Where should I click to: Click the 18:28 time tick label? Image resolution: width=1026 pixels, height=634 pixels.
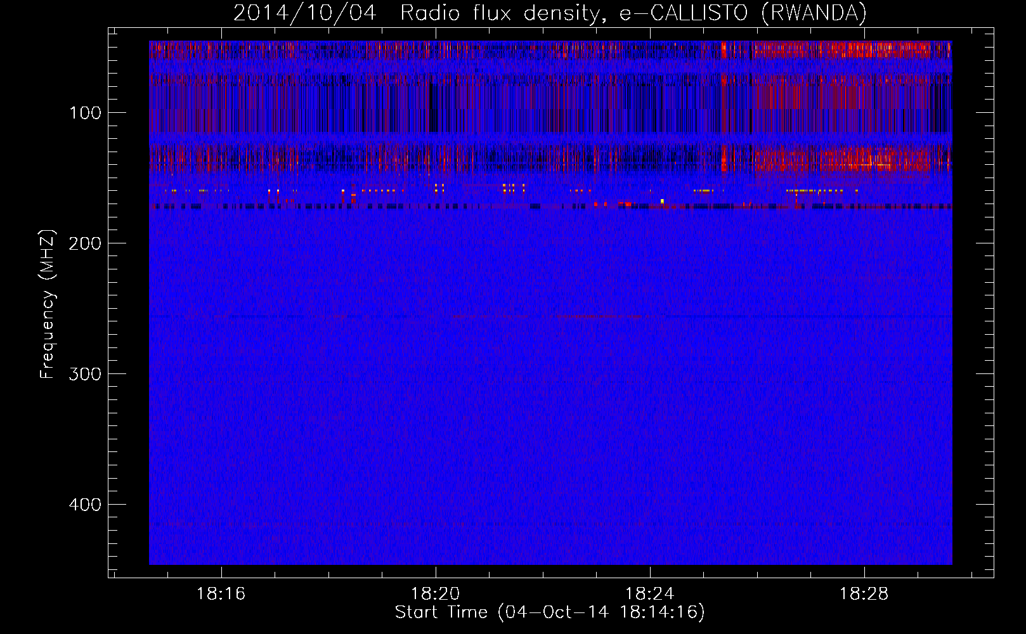[864, 594]
